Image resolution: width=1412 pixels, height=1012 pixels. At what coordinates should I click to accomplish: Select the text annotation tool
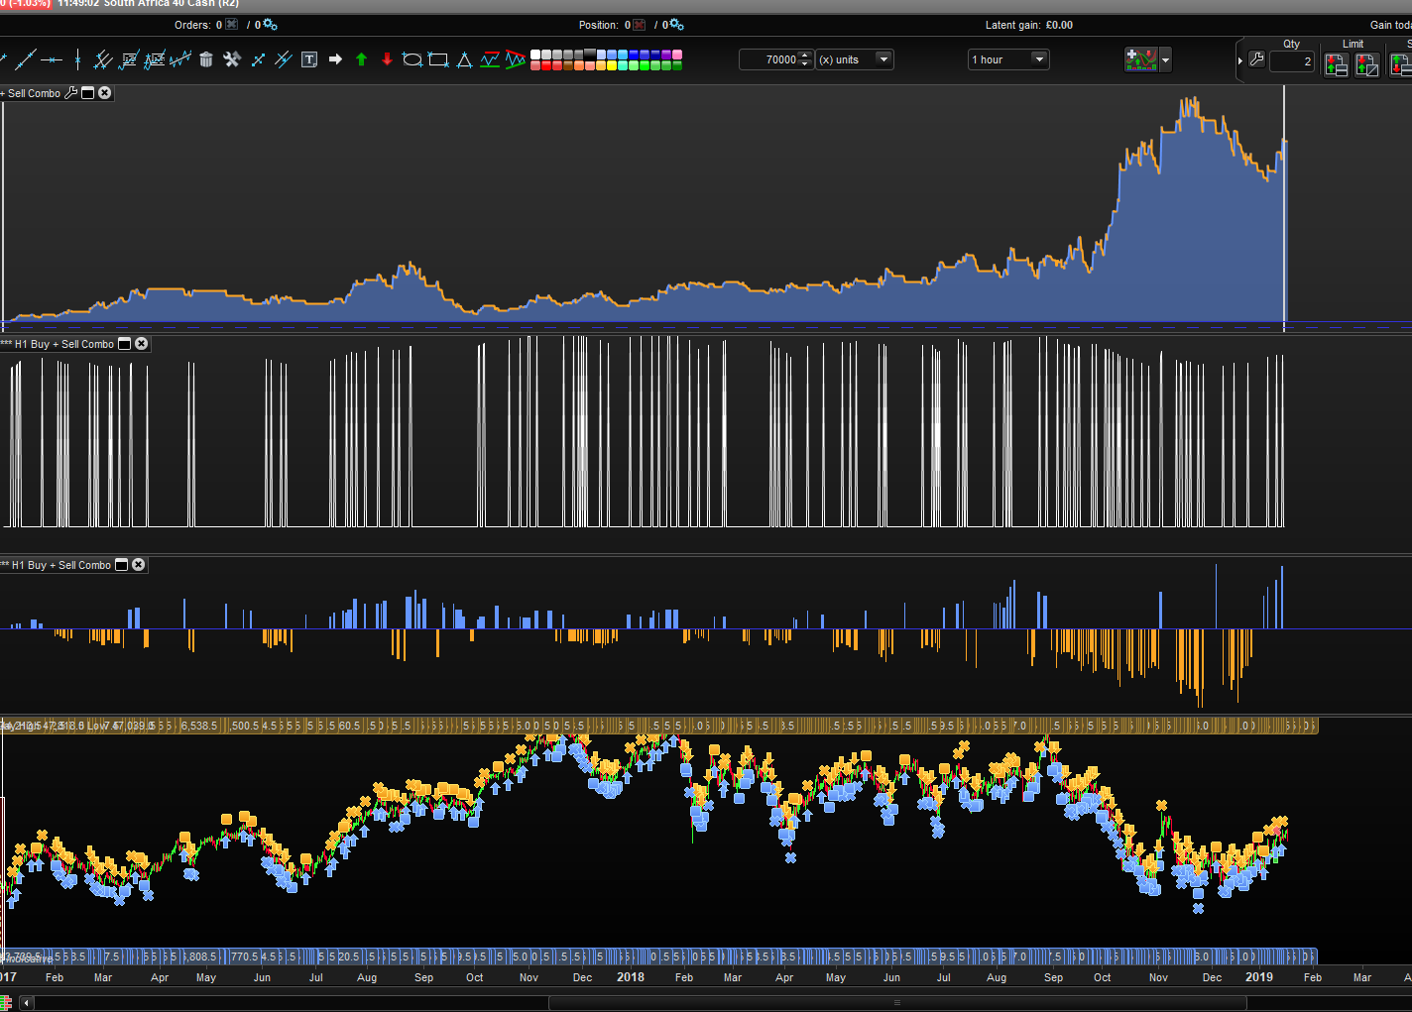tap(309, 59)
